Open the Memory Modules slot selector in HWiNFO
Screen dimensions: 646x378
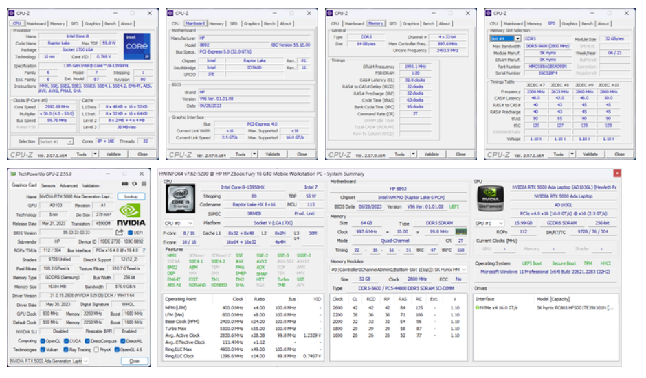coord(399,270)
